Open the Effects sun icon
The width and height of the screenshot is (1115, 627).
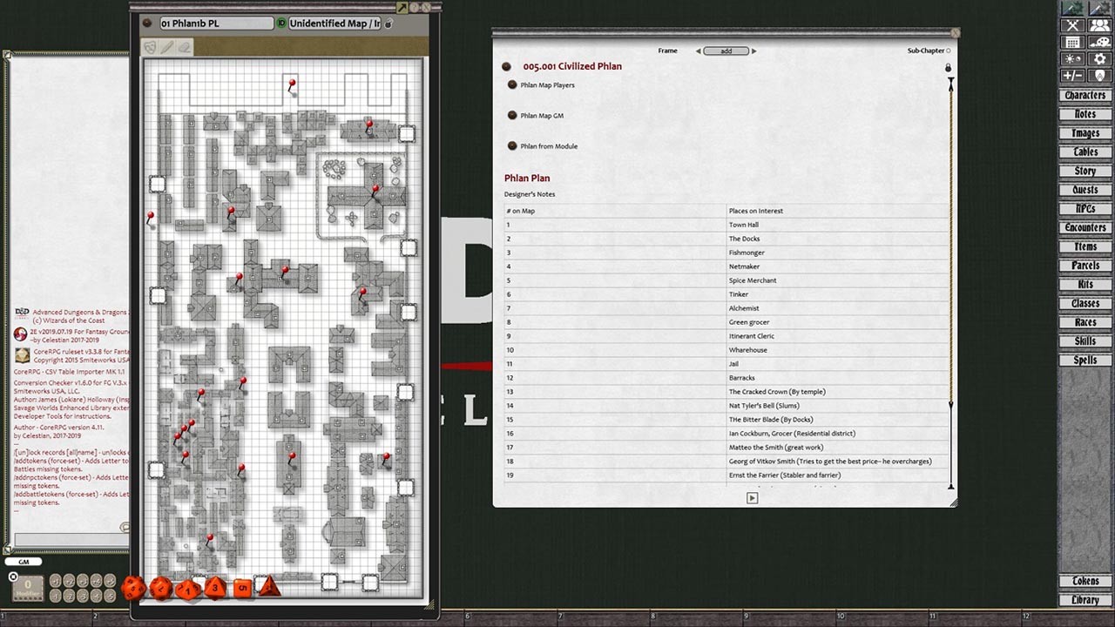point(1072,59)
